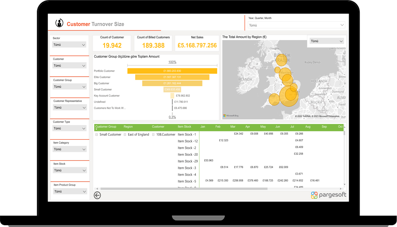The width and height of the screenshot is (397, 227).
Task: Sort by the Region column header
Action: [128, 127]
